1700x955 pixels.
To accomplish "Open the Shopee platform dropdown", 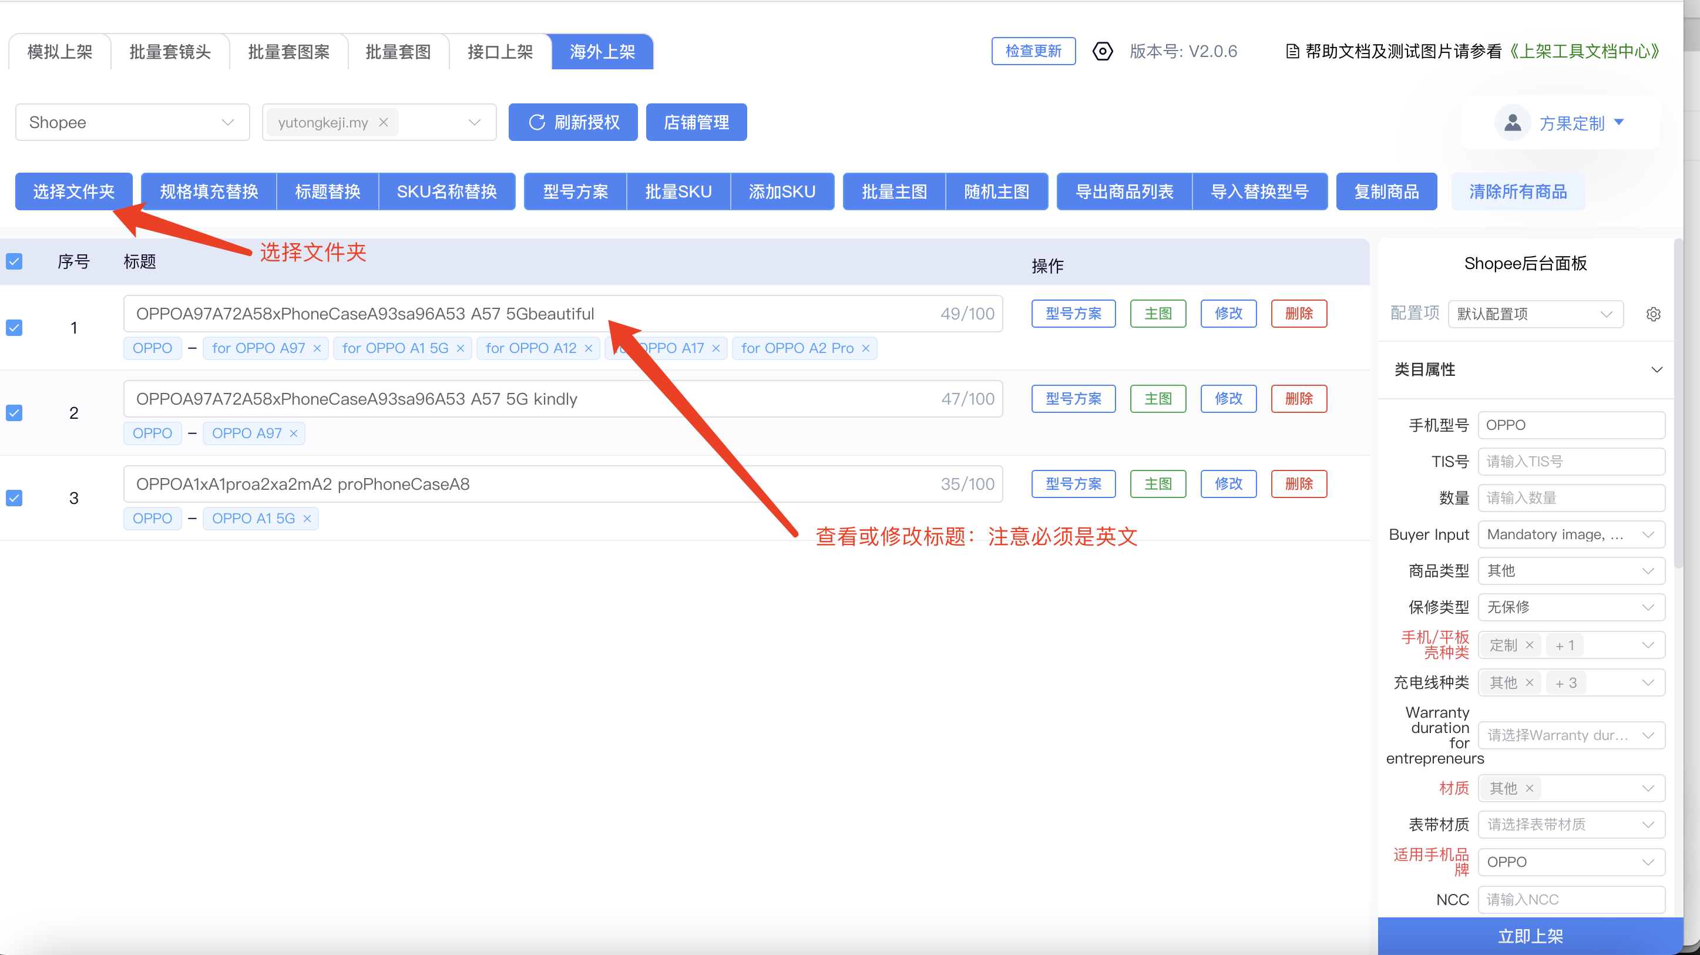I will 132,122.
